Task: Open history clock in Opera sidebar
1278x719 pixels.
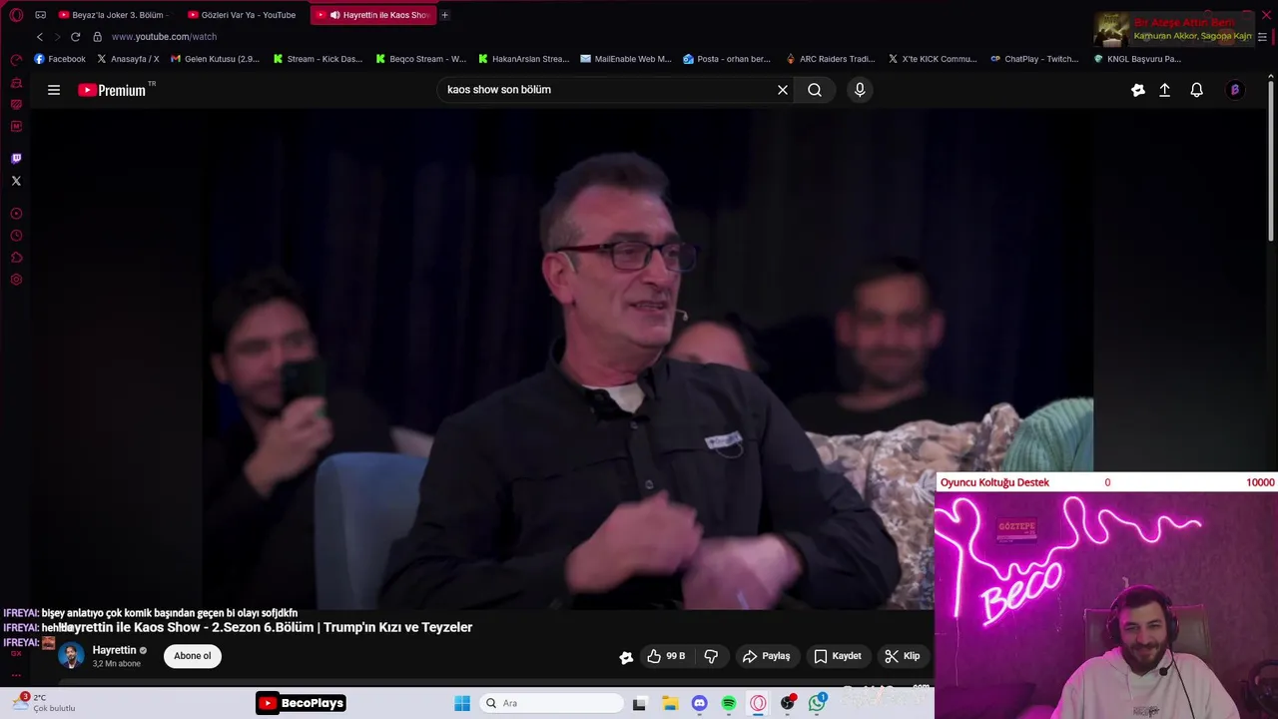Action: coord(16,236)
